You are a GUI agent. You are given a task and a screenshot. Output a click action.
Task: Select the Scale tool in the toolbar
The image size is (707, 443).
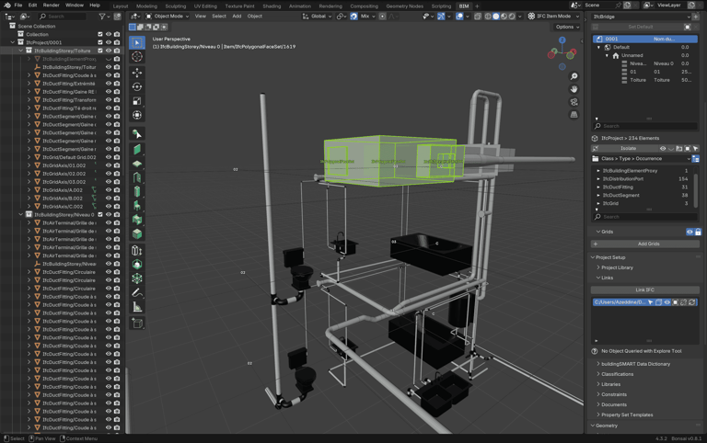point(137,101)
